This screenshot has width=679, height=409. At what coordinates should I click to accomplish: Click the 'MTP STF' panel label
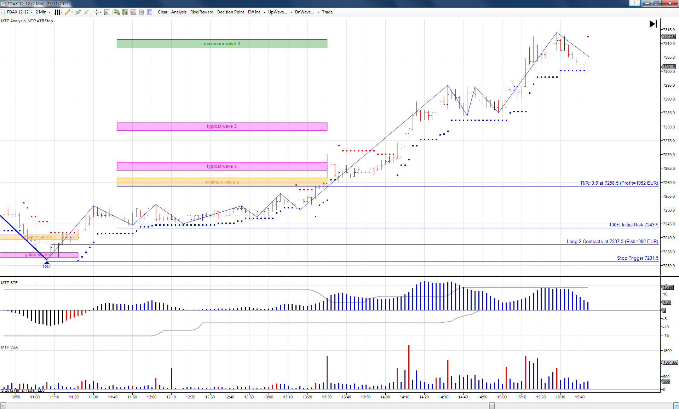[9, 283]
